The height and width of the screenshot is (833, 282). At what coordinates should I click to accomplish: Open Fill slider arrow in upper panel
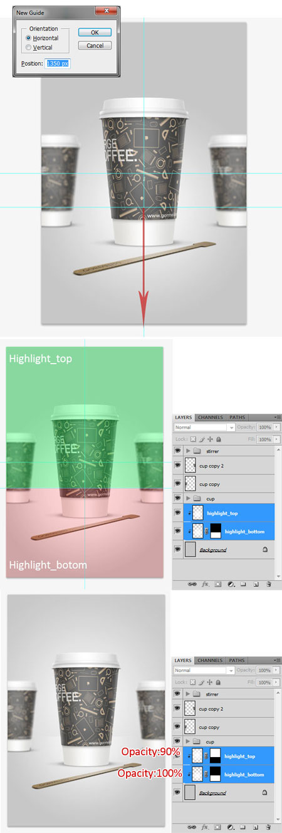click(276, 439)
